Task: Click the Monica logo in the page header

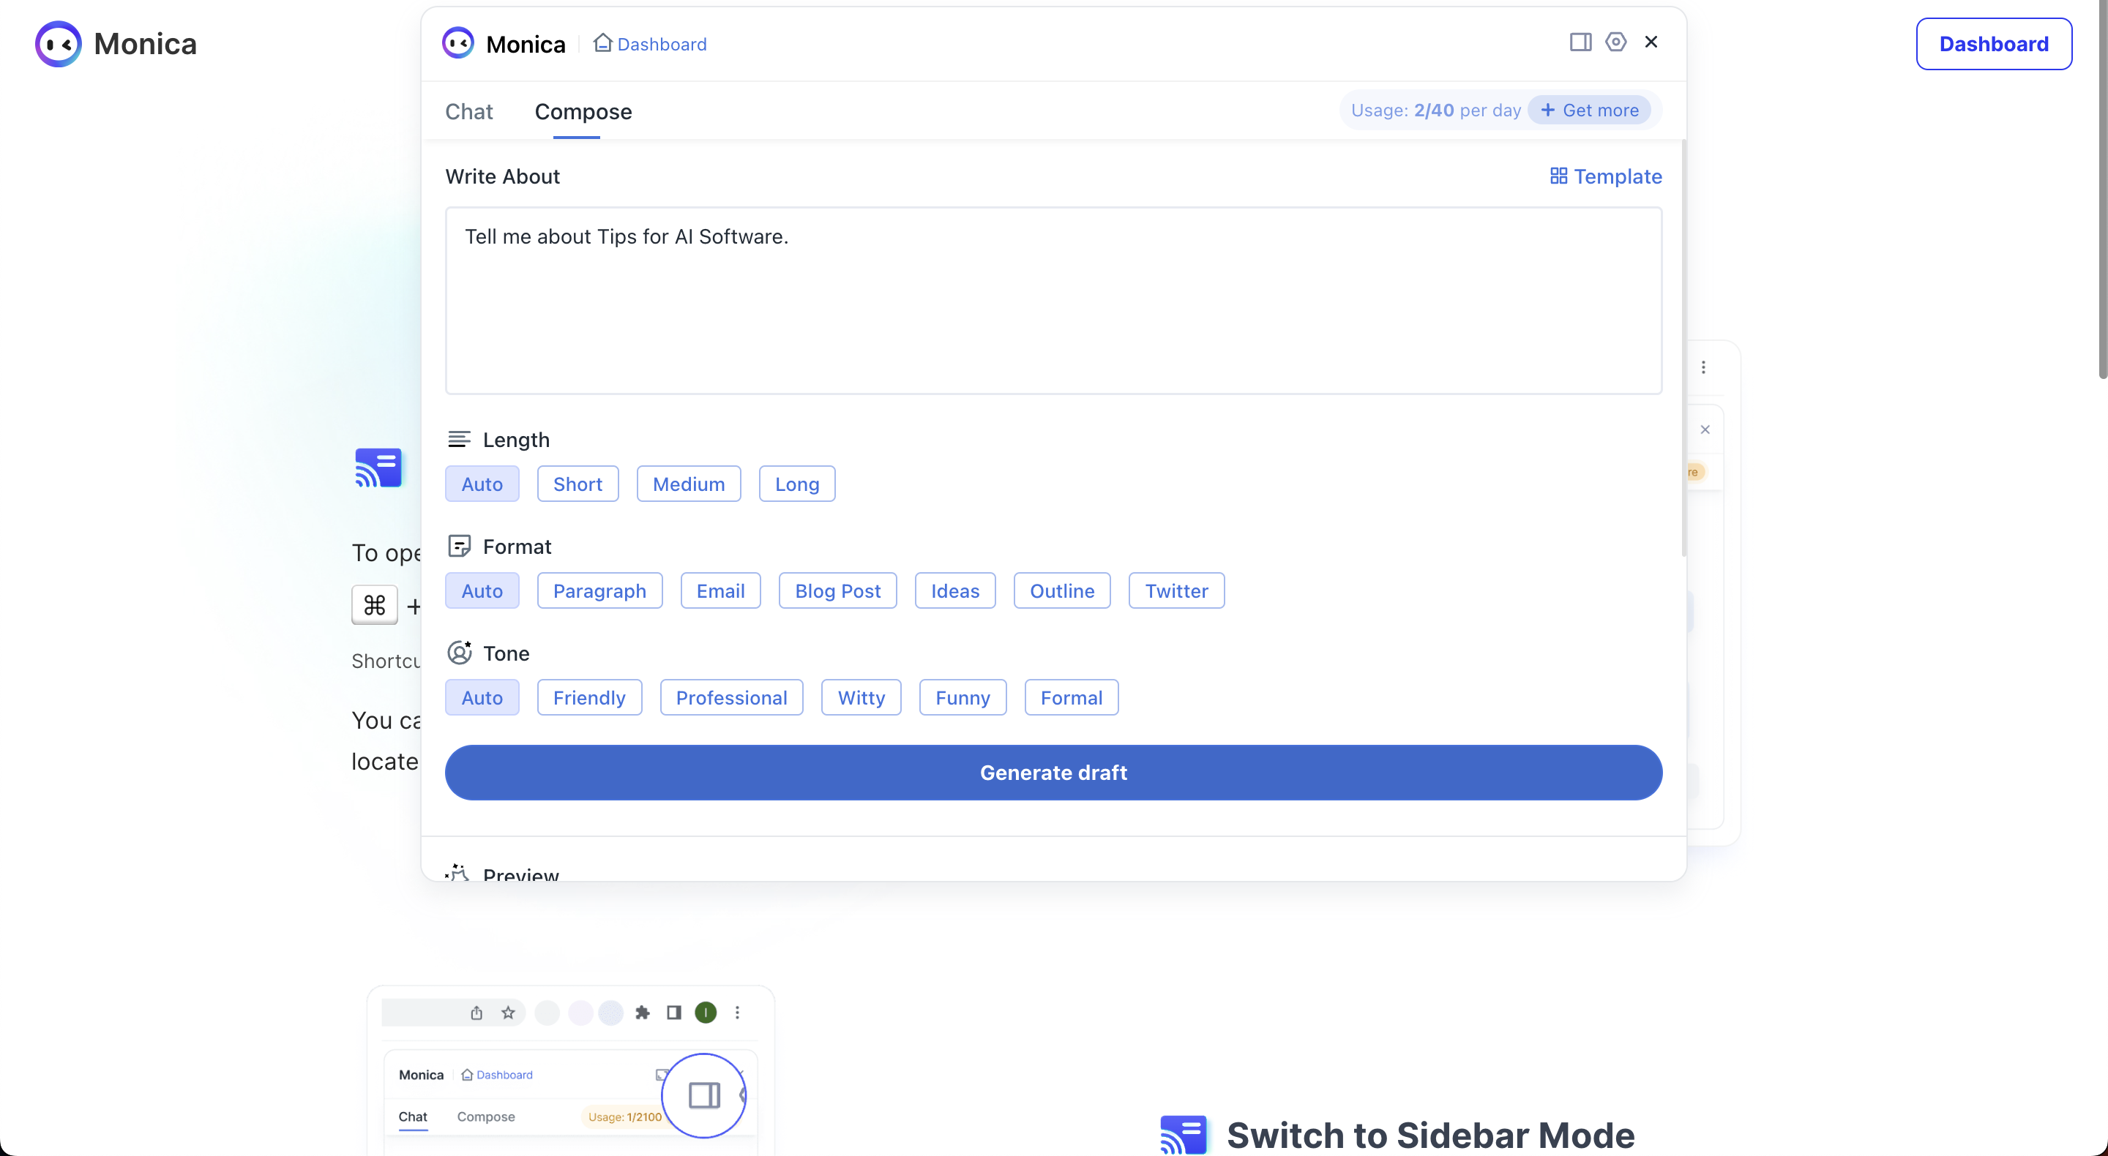Action: click(116, 44)
